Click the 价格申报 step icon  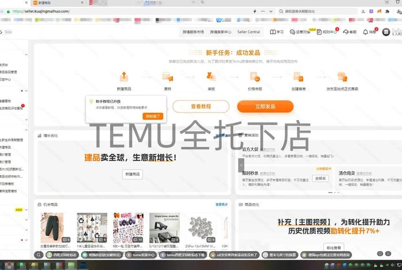[255, 76]
